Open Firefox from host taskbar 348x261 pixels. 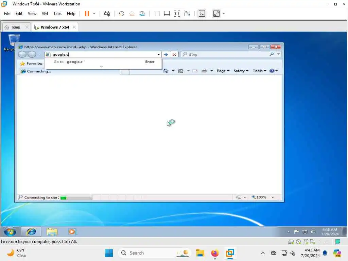215,253
